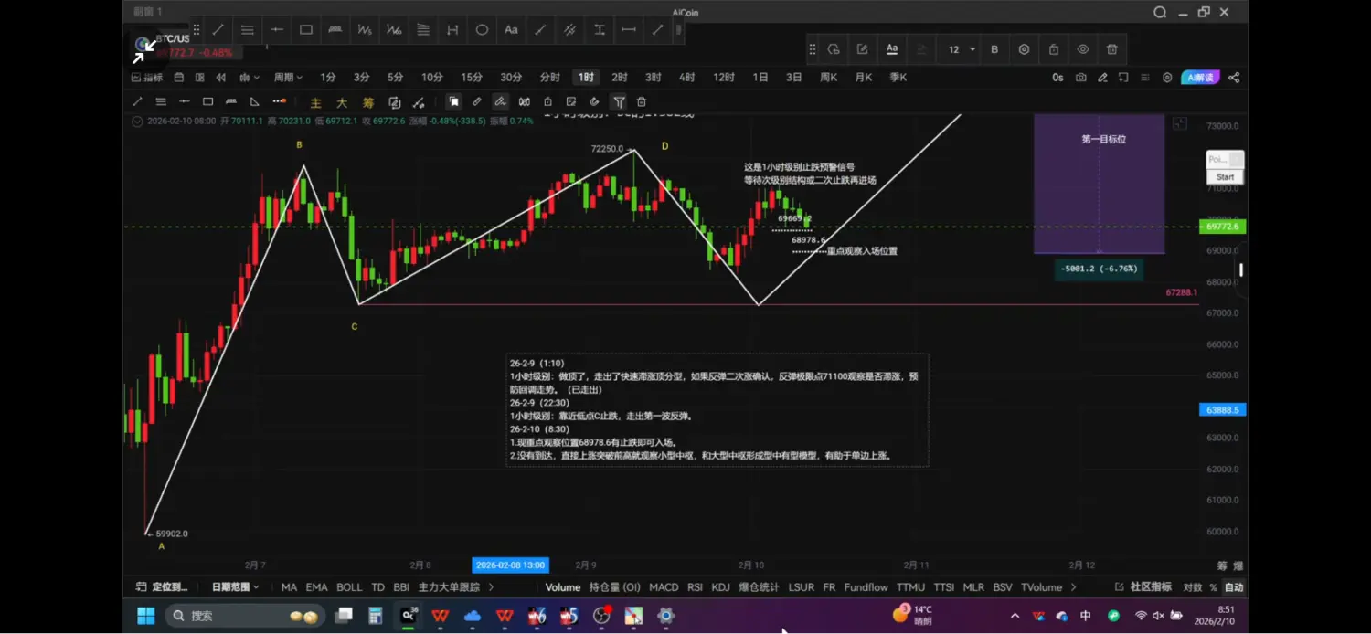Choose the 主 yellow indicator icon
1371x634 pixels.
pos(316,102)
